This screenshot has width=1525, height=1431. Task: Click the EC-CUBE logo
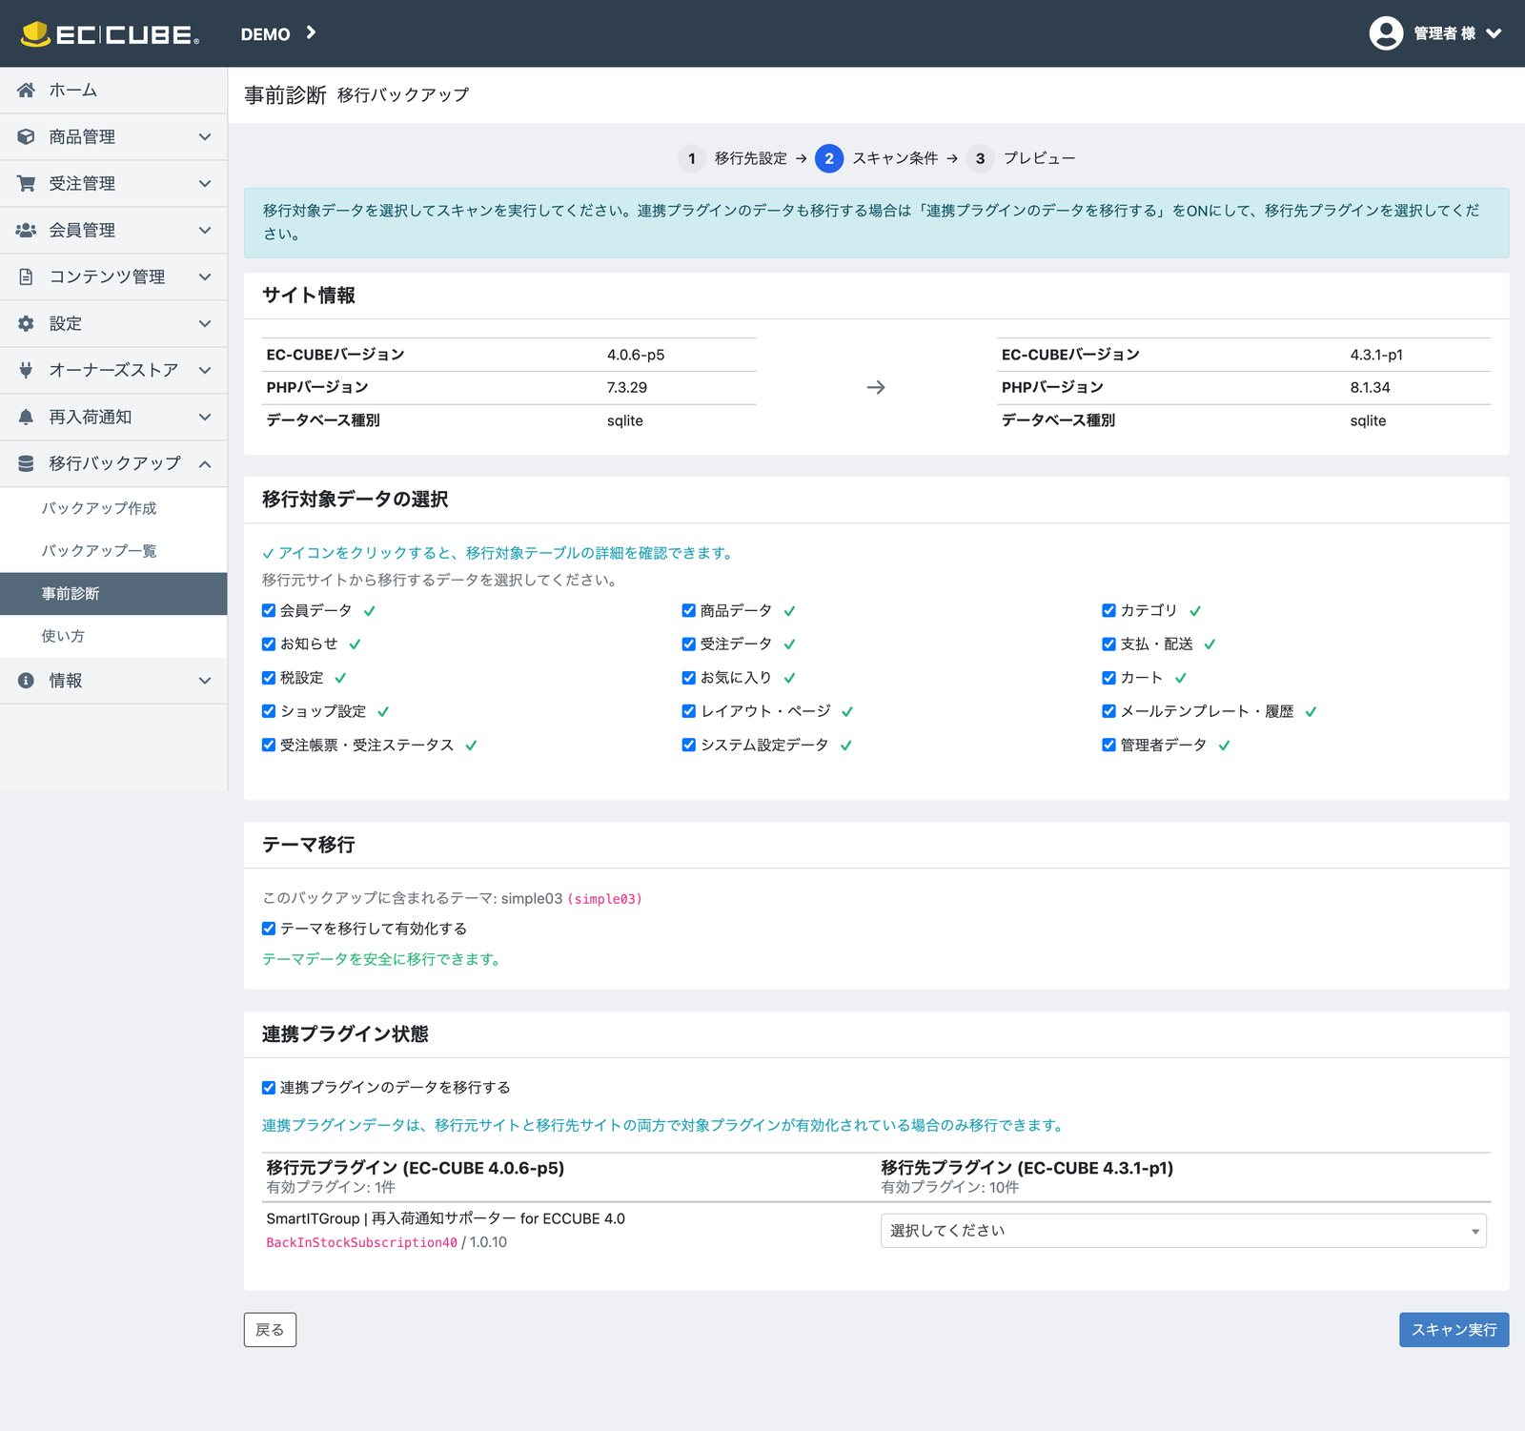pyautogui.click(x=110, y=33)
